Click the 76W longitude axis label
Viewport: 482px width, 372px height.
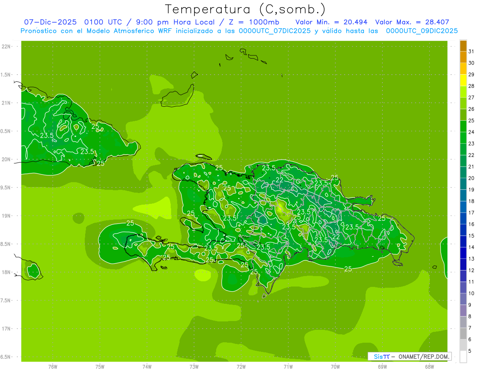pos(53,367)
